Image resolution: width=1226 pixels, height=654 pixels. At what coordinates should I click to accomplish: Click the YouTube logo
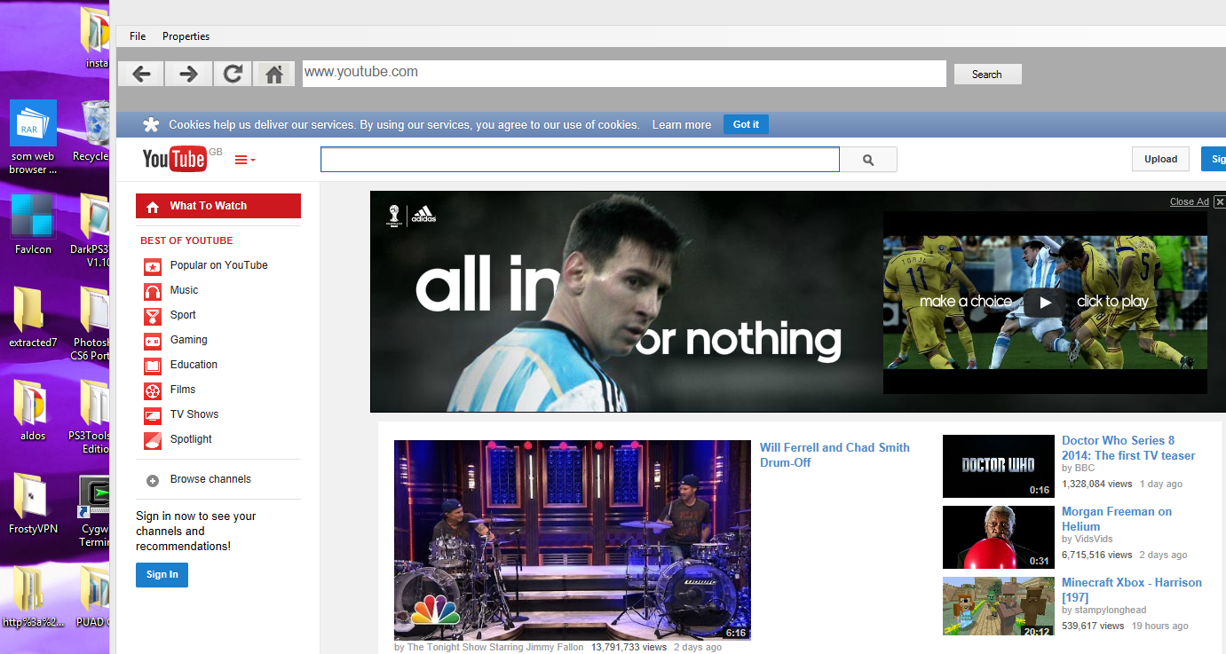(x=175, y=159)
